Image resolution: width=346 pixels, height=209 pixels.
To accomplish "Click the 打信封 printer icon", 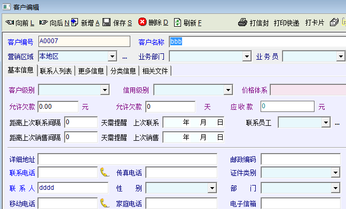I will pyautogui.click(x=242, y=22).
